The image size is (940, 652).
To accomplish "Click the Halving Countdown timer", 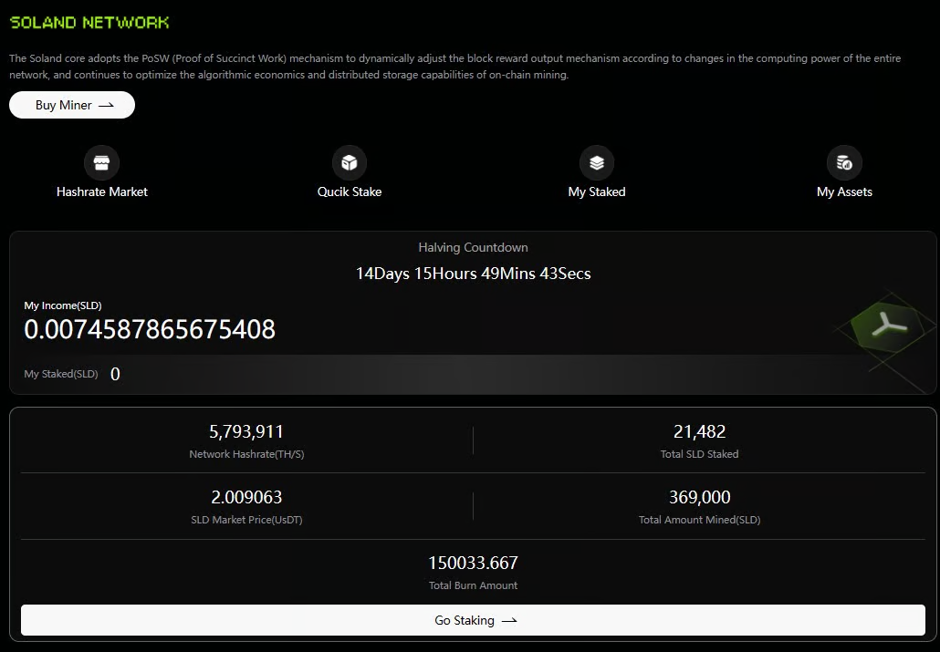I will pyautogui.click(x=473, y=274).
